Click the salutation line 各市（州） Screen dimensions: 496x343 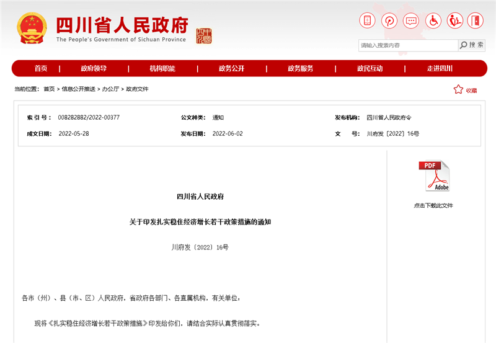tap(131, 298)
